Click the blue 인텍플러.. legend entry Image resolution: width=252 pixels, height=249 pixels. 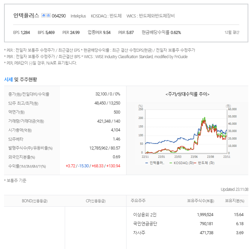[x=155, y=163]
